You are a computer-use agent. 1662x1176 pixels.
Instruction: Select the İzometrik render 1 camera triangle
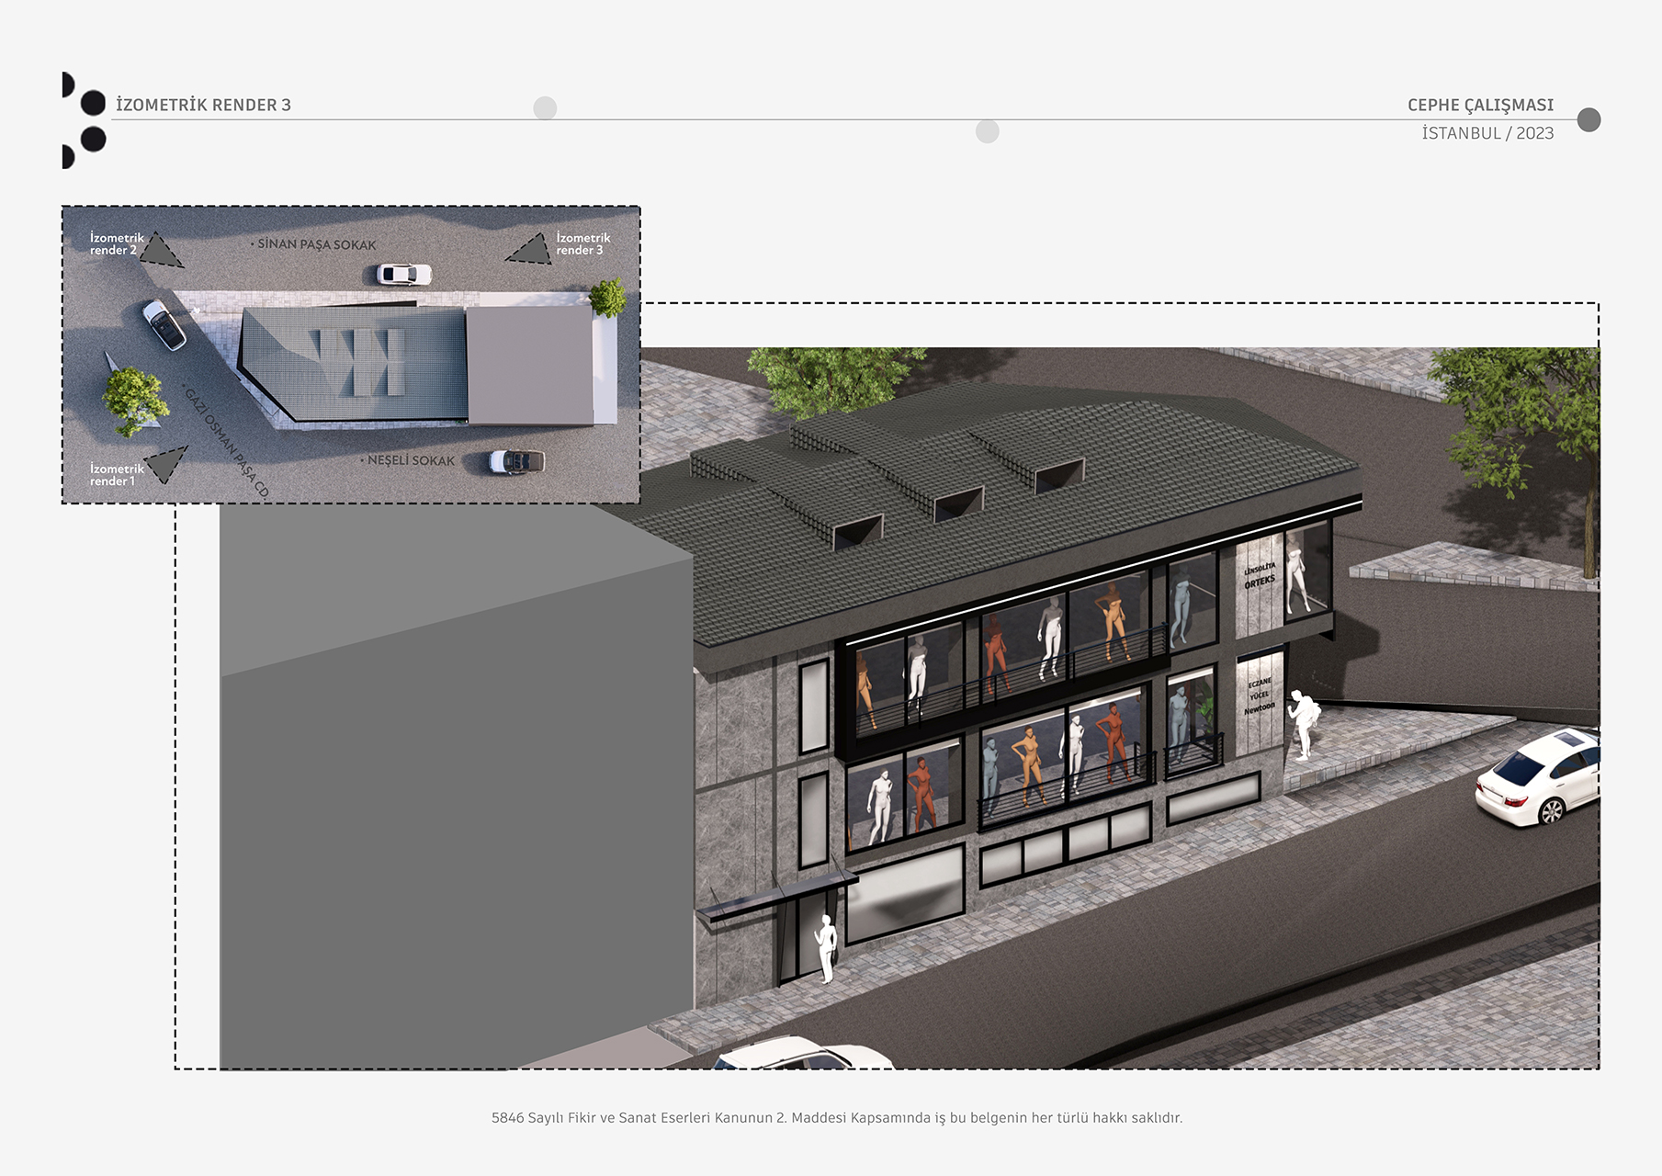167,464
